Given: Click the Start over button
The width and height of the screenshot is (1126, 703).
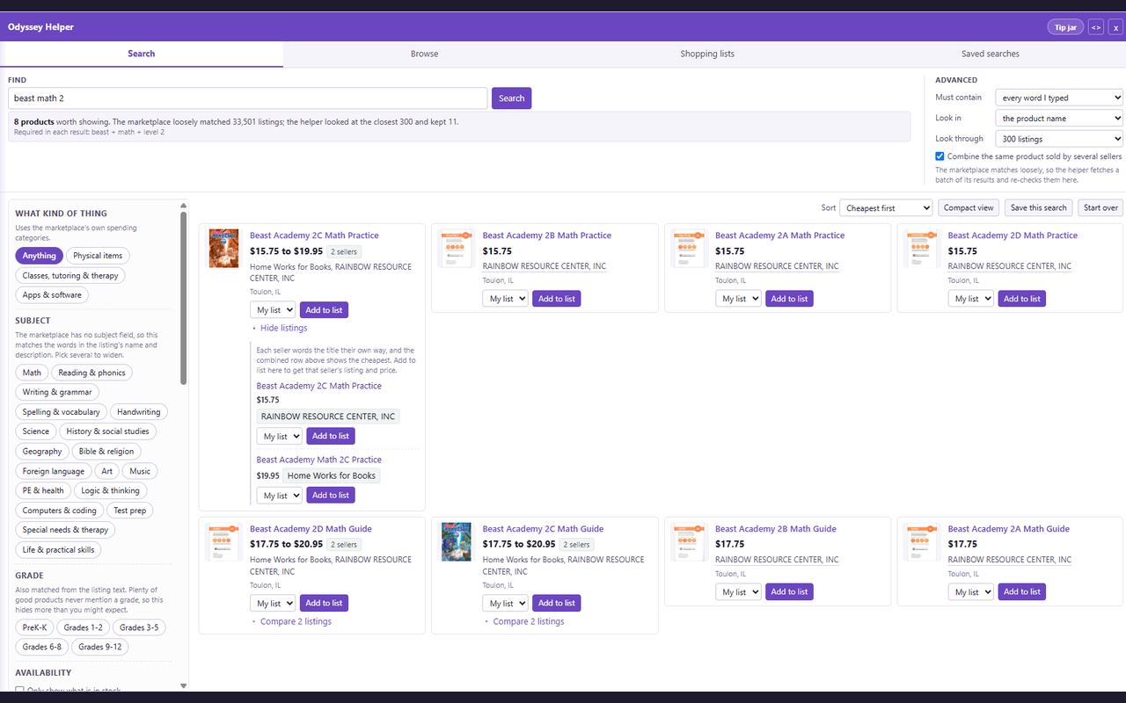Looking at the screenshot, I should pyautogui.click(x=1100, y=208).
